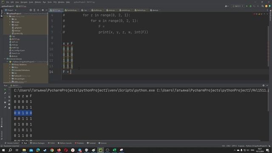
Task: Click output row 0 1 0 1 1
Action: 23,130
